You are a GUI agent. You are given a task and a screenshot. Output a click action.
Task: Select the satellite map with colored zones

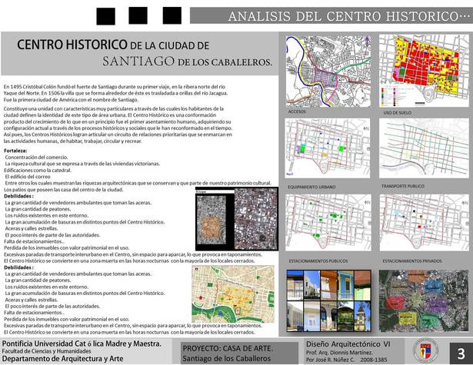tap(424, 300)
